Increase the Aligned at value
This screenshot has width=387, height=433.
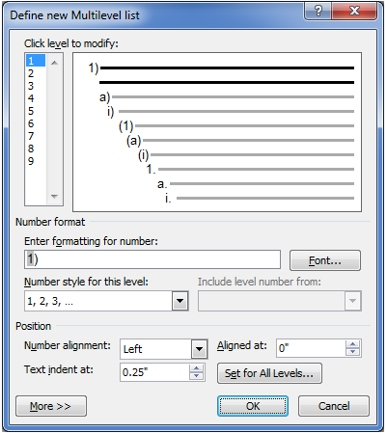tap(353, 344)
